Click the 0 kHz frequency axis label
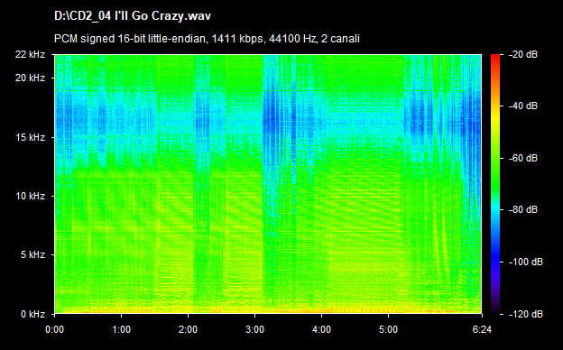This screenshot has height=350, width=563. [x=32, y=314]
